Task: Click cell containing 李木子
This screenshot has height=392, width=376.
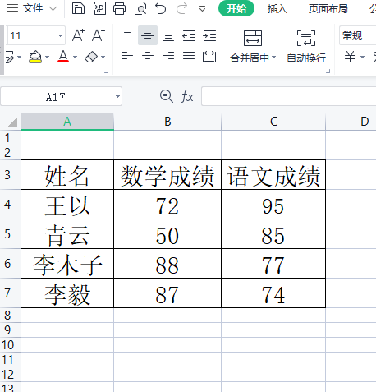Action: (67, 264)
